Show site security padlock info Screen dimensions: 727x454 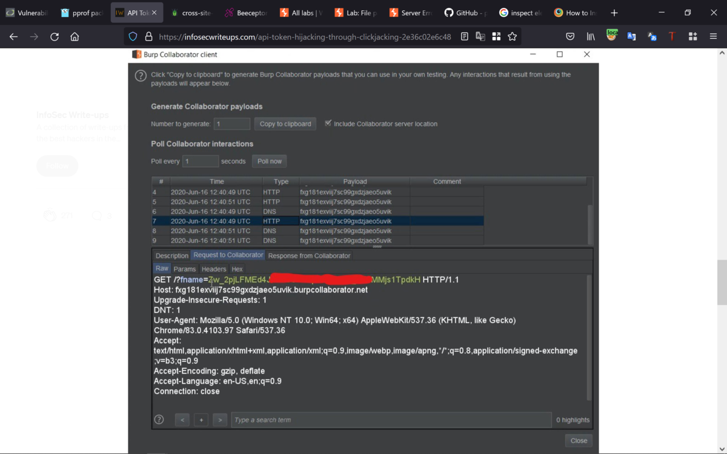coord(148,36)
